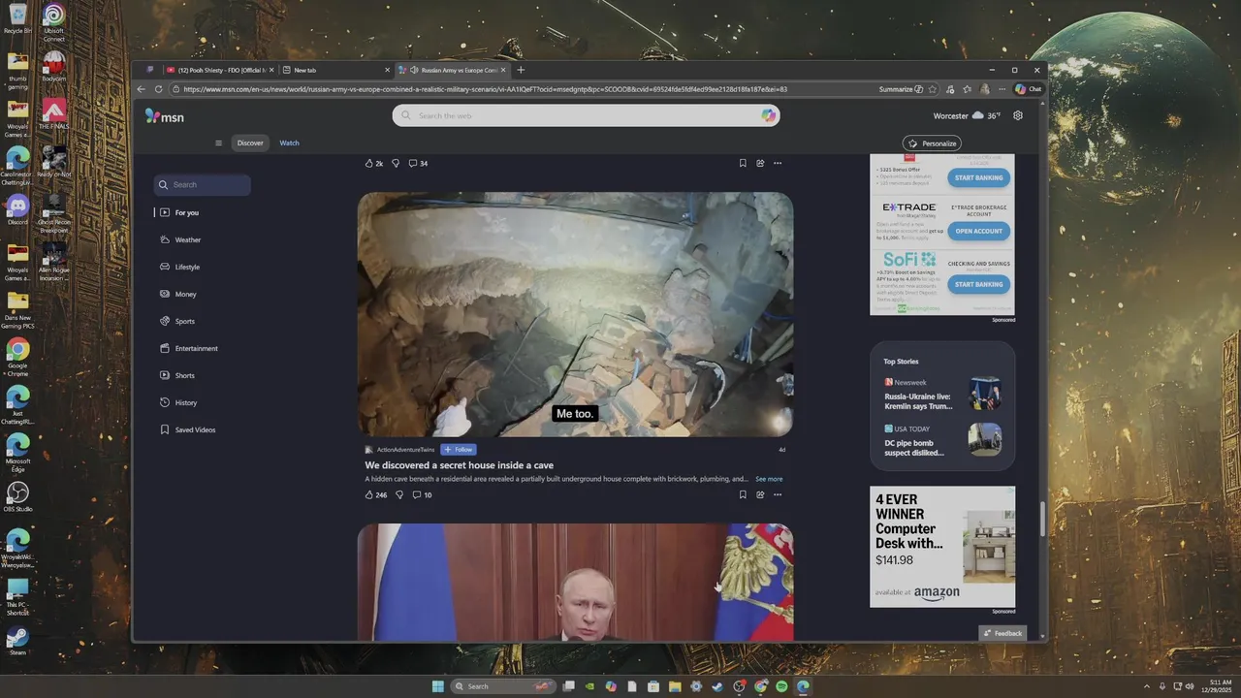Click the Search the web box

[586, 115]
